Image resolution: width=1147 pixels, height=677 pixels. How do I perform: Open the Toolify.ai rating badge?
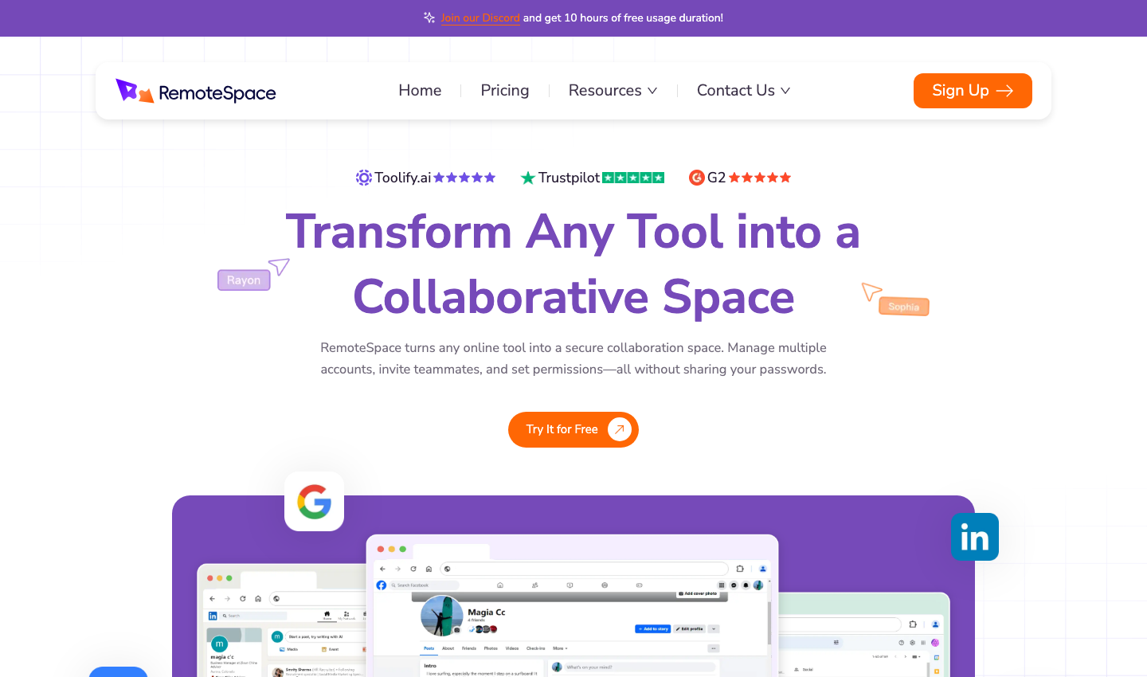425,178
